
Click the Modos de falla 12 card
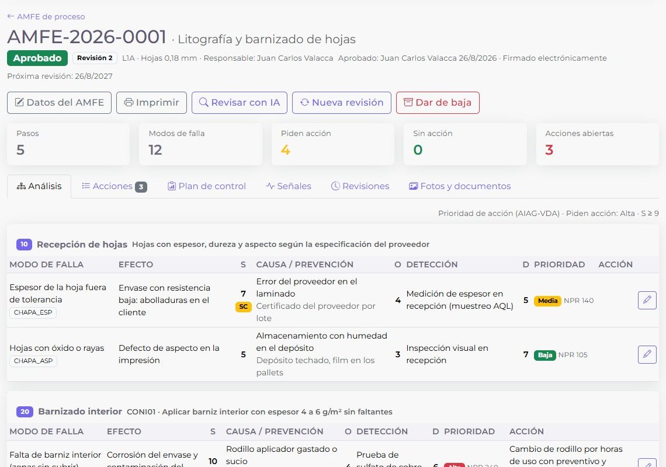coord(200,144)
